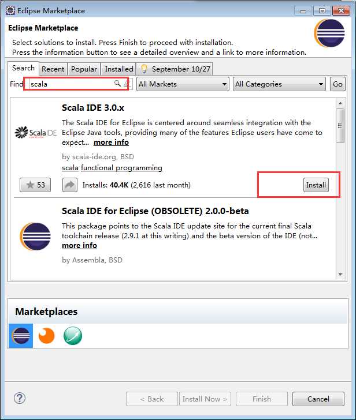Click the star rating button showing 53

click(x=35, y=185)
